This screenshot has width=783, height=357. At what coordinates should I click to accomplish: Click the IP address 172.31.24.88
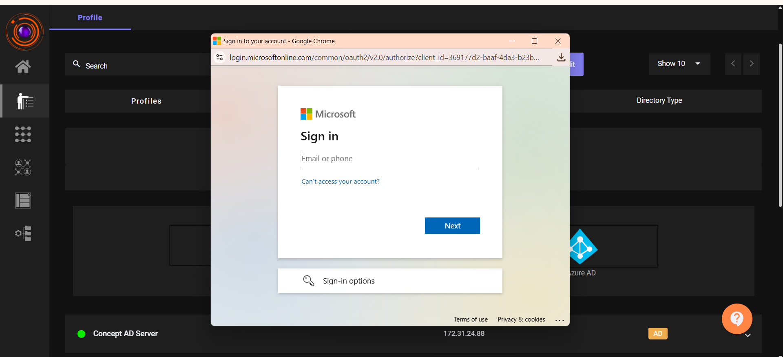pos(464,333)
